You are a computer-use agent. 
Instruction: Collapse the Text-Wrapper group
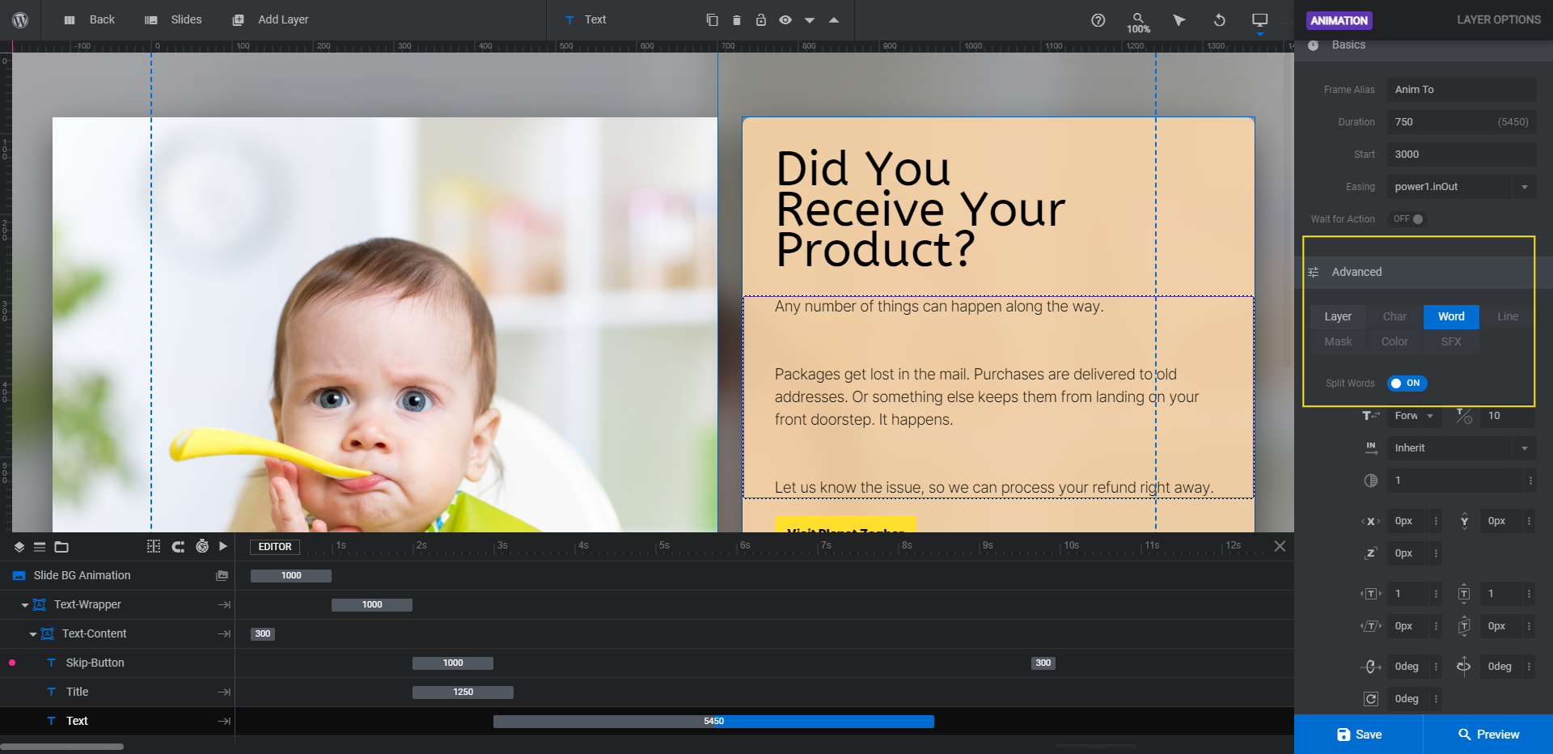click(x=25, y=605)
